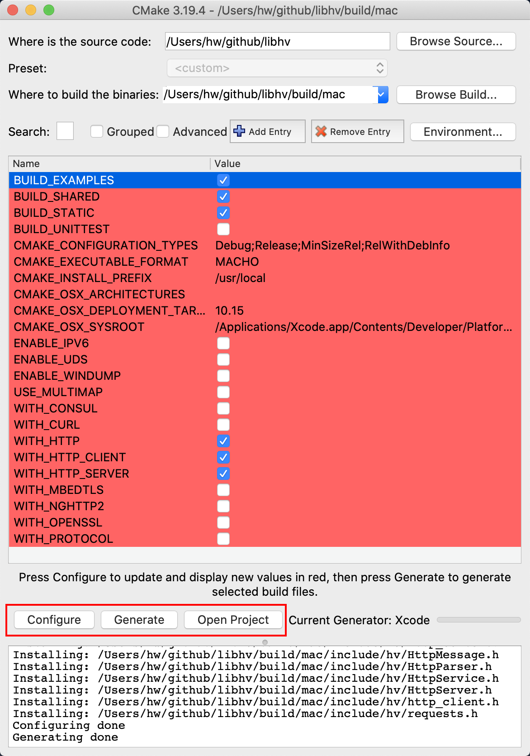530x756 pixels.
Task: Uncheck the WITH_HTTP option
Action: coord(223,441)
